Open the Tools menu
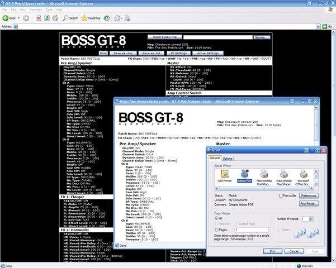336x268 pixels. (49, 9)
